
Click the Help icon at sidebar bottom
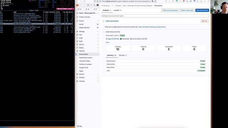78,126
